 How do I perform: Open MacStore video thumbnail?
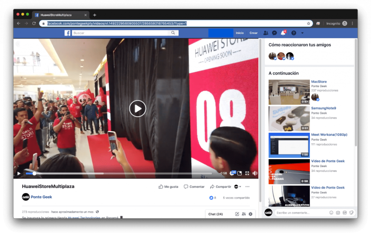[289, 92]
